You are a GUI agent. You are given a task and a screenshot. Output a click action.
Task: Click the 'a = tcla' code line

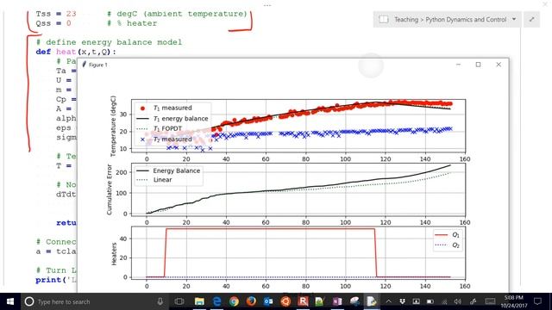pos(55,251)
